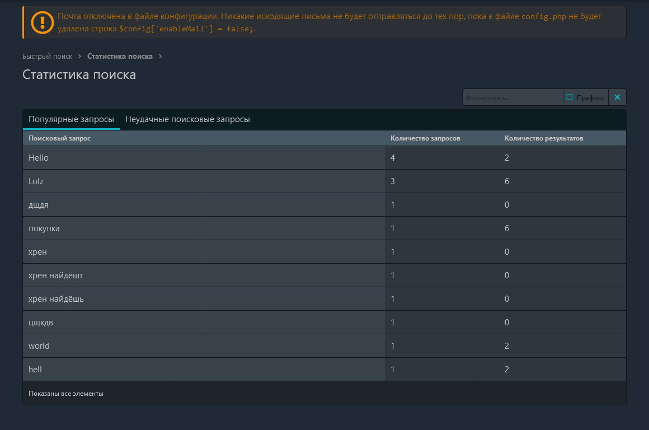This screenshot has height=430, width=649.
Task: Select the Lolz search query row
Action: [36, 181]
